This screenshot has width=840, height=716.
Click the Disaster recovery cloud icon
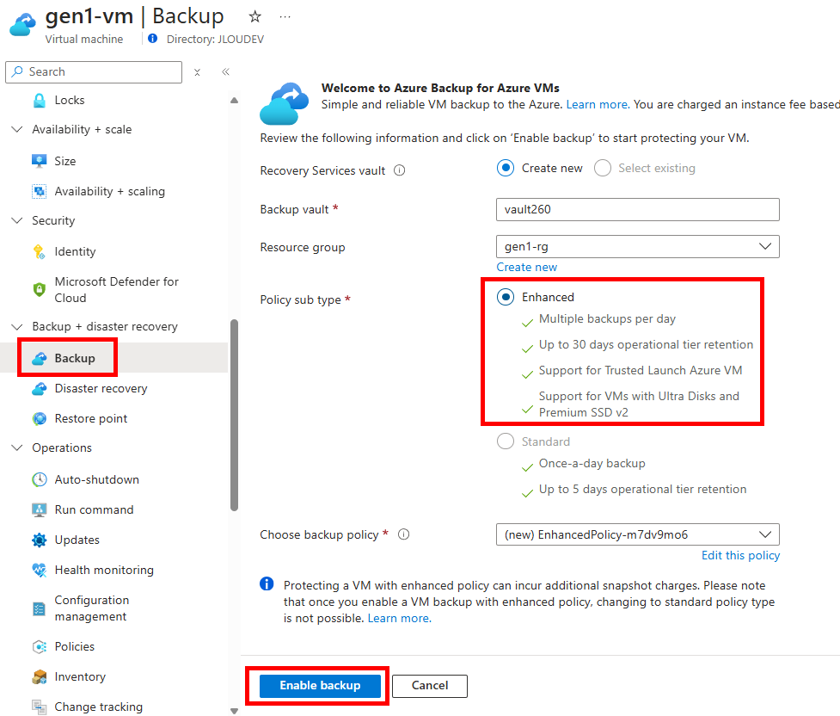pyautogui.click(x=39, y=388)
